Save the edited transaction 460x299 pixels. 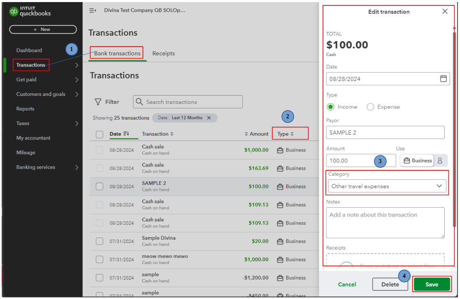click(x=432, y=284)
